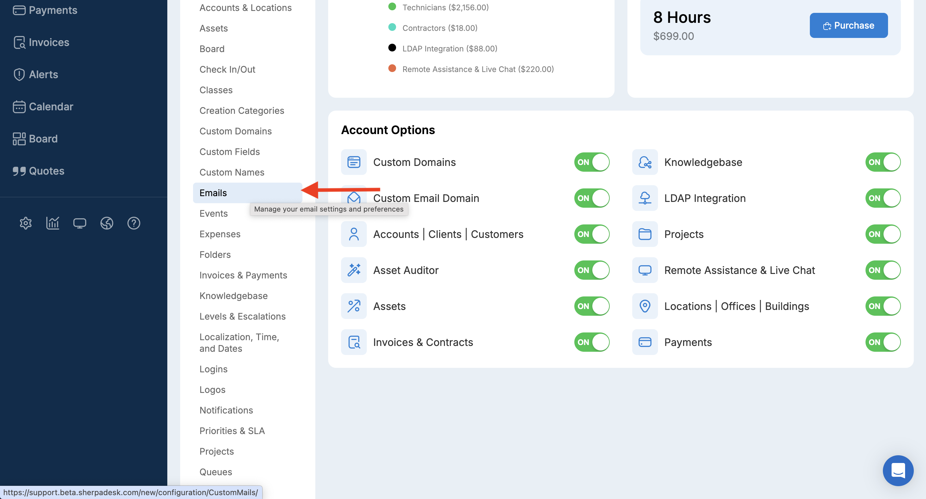Image resolution: width=926 pixels, height=499 pixels.
Task: Disable the LDAP Integration switch
Action: (883, 198)
